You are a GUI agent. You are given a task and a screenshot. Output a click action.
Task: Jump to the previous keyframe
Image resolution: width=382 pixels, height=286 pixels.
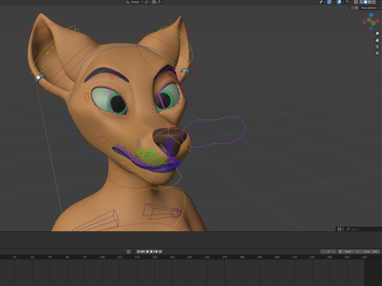[142, 252]
